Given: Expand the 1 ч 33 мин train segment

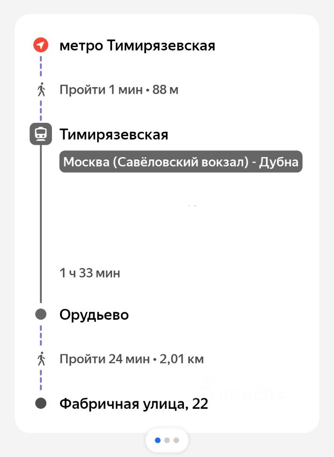Looking at the screenshot, I should click(x=90, y=273).
